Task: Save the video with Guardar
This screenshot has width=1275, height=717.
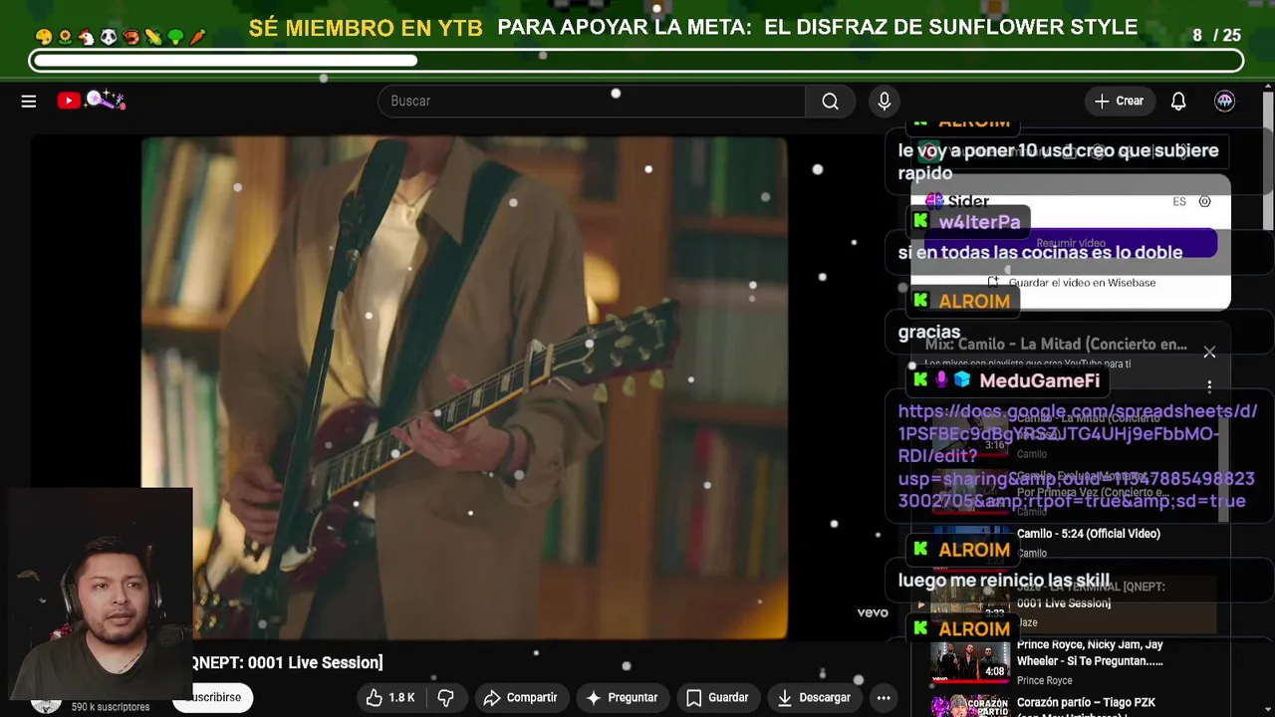Action: [717, 697]
